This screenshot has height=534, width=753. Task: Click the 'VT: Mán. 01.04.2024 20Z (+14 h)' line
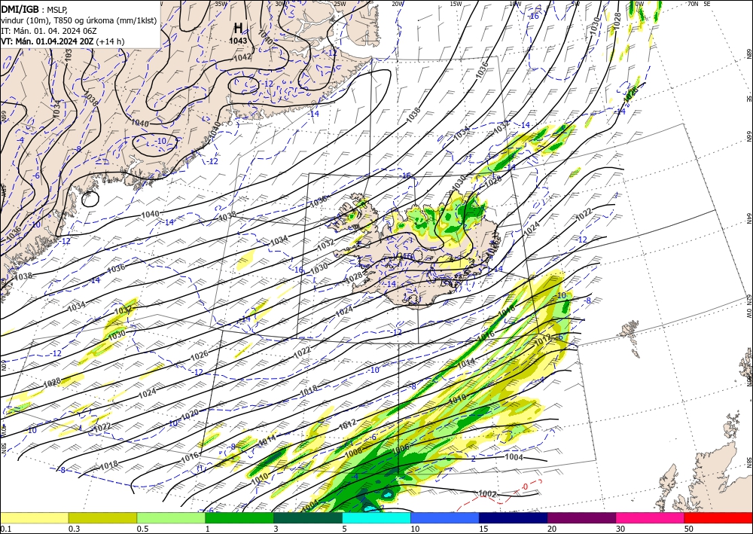click(62, 41)
